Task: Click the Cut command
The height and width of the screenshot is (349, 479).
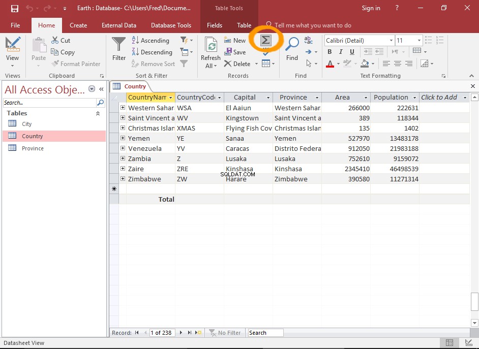Action: point(61,40)
